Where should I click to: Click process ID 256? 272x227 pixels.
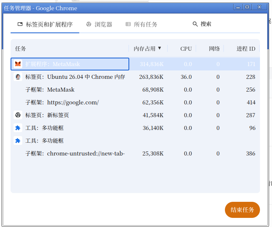(x=251, y=90)
